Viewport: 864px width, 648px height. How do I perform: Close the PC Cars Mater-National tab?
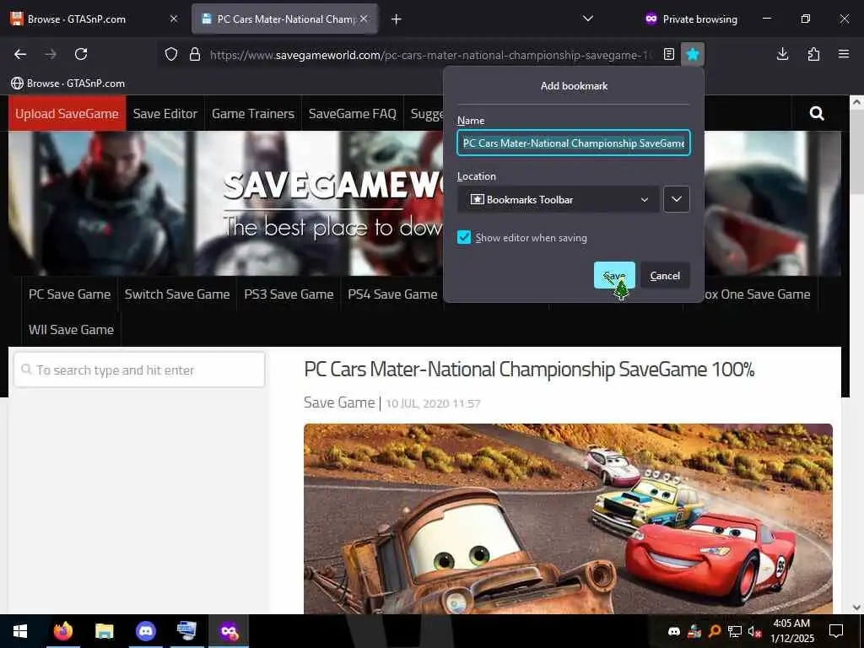point(364,19)
